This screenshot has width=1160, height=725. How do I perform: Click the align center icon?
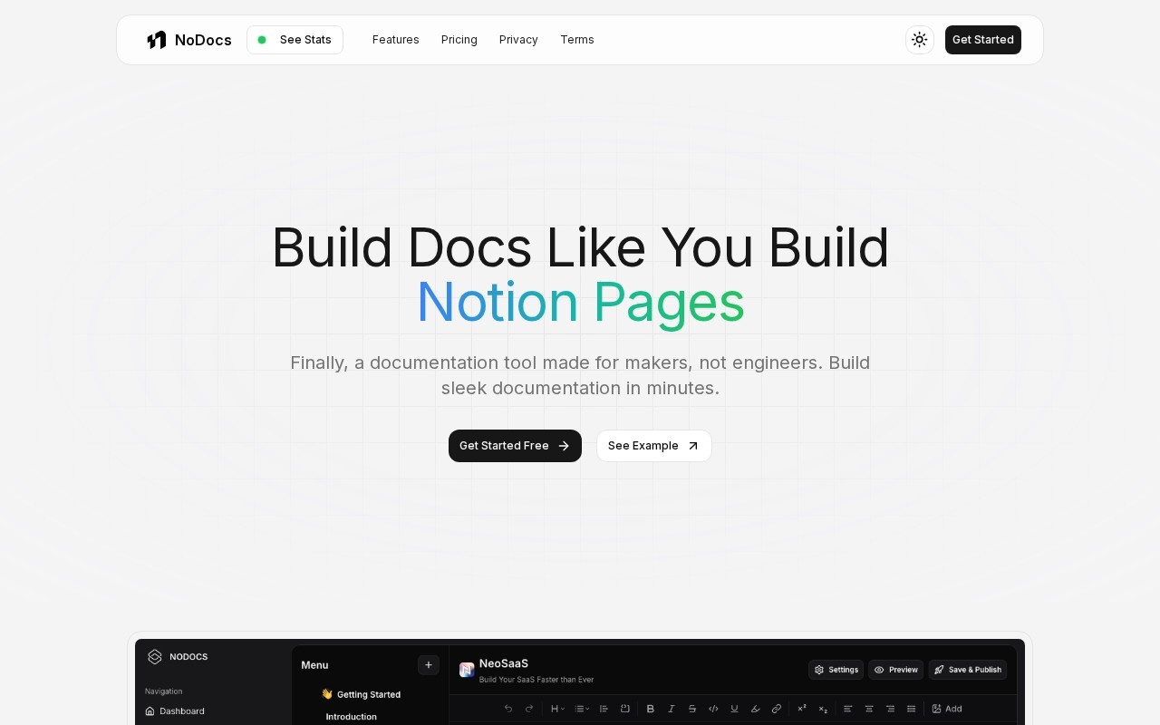tap(869, 709)
